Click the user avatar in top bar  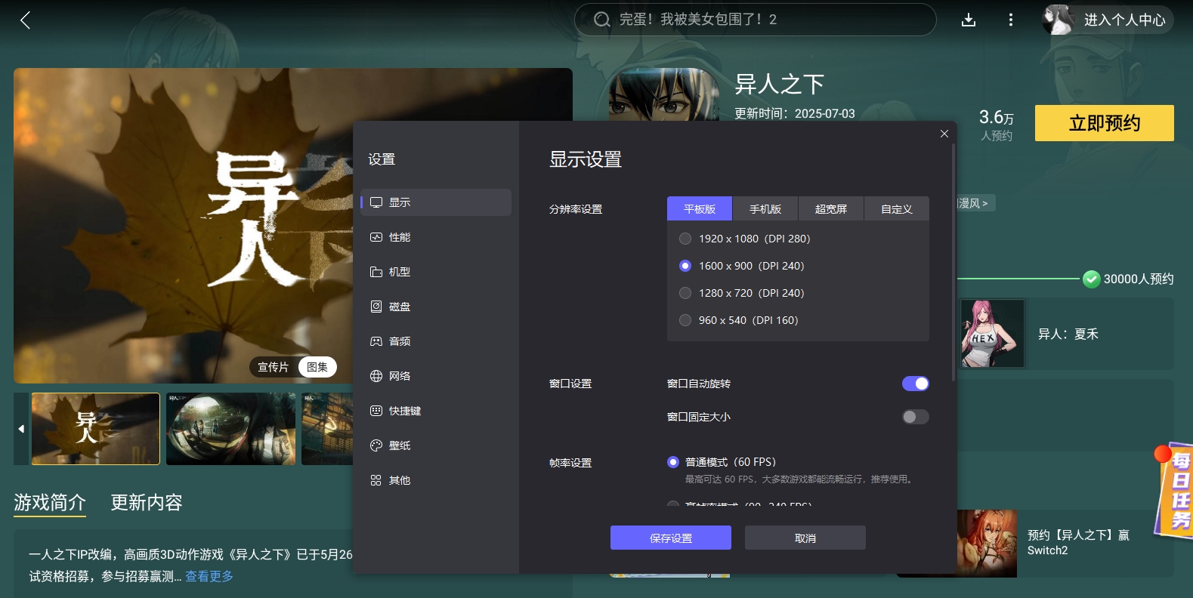tap(1058, 20)
